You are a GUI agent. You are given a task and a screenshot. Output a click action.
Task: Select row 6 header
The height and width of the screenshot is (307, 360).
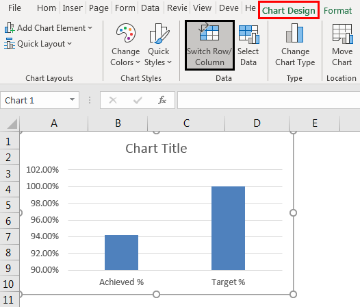tap(10, 221)
